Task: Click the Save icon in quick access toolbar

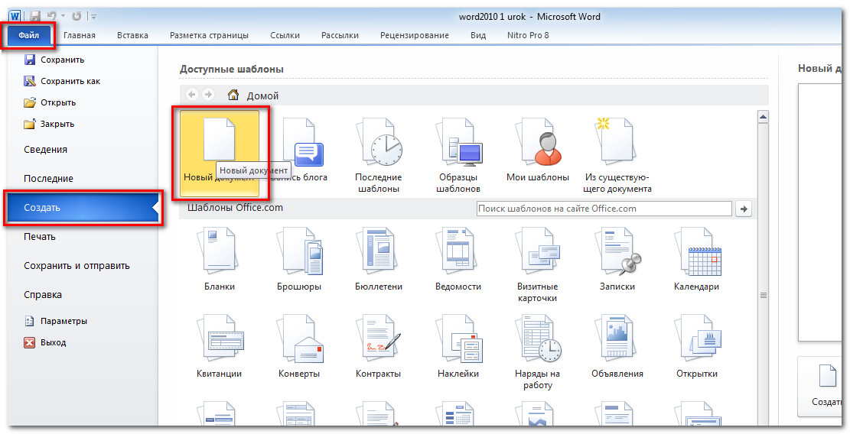Action: tap(35, 16)
